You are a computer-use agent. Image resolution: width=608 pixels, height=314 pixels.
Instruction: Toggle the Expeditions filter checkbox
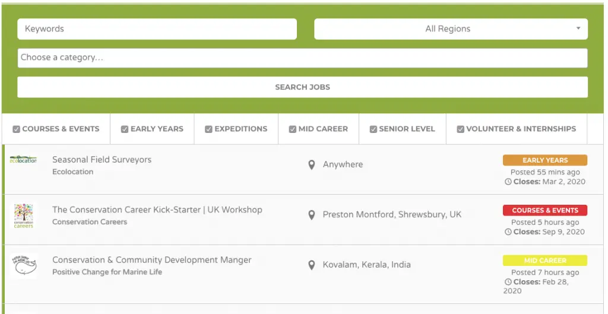pyautogui.click(x=208, y=129)
